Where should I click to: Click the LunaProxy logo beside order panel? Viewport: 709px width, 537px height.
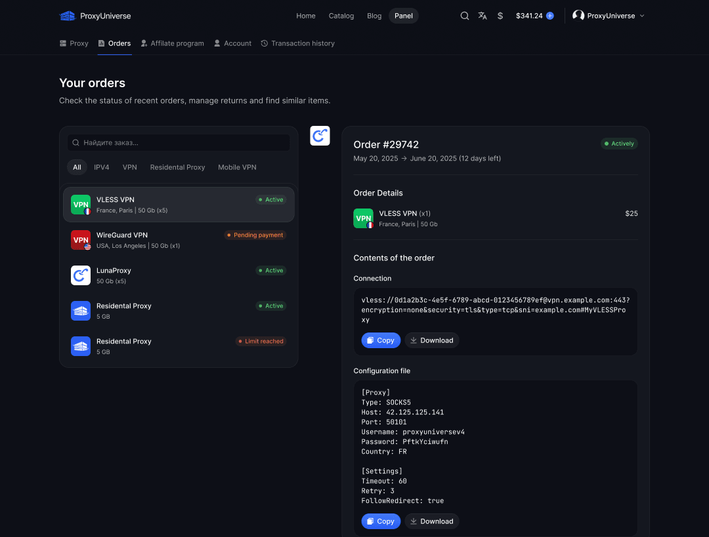tap(320, 136)
